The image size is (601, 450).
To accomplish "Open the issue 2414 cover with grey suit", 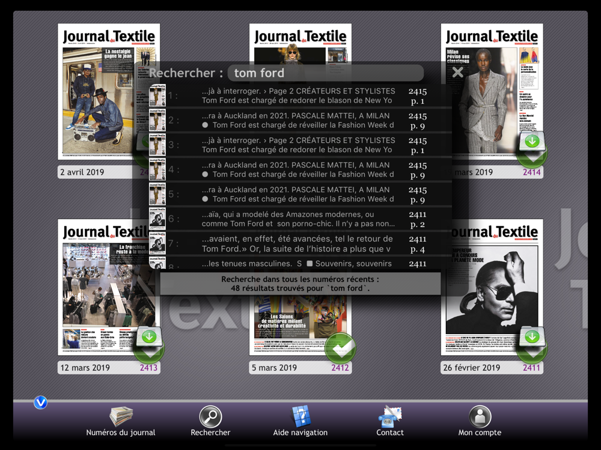I will point(492,91).
